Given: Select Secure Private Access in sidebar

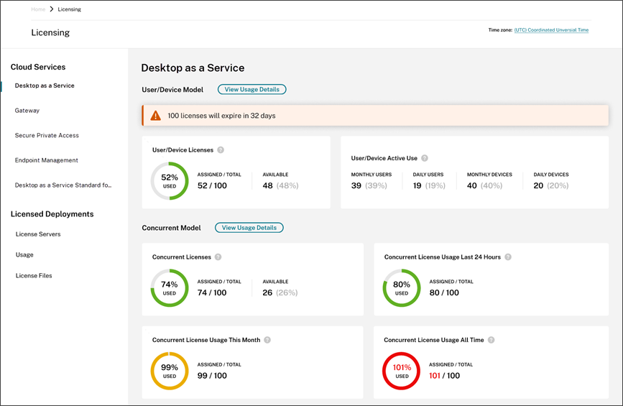Looking at the screenshot, I should click(x=47, y=136).
